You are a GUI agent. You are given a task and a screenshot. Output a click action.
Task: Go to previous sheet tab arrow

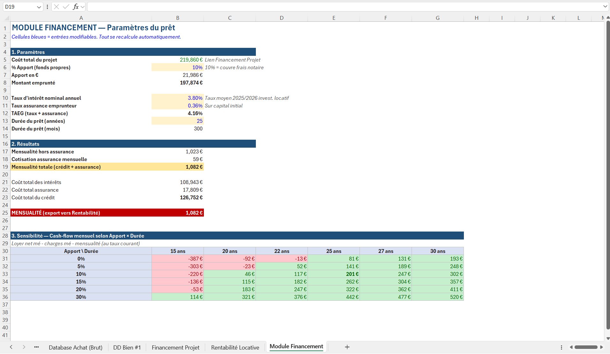point(11,347)
